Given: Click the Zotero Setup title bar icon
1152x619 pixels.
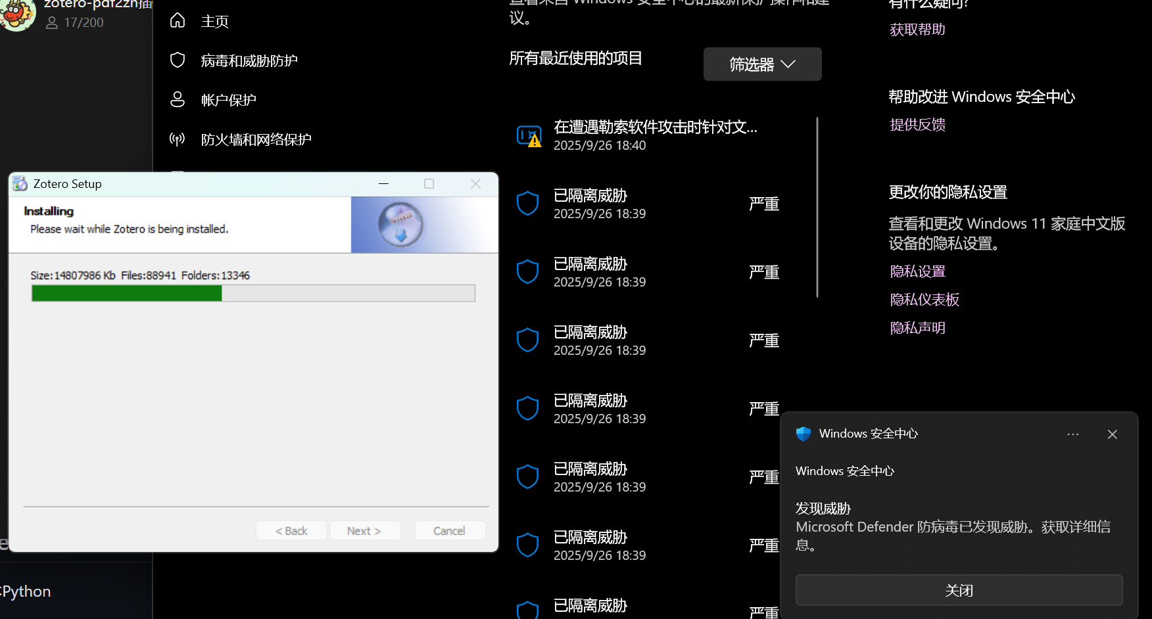Looking at the screenshot, I should (20, 184).
